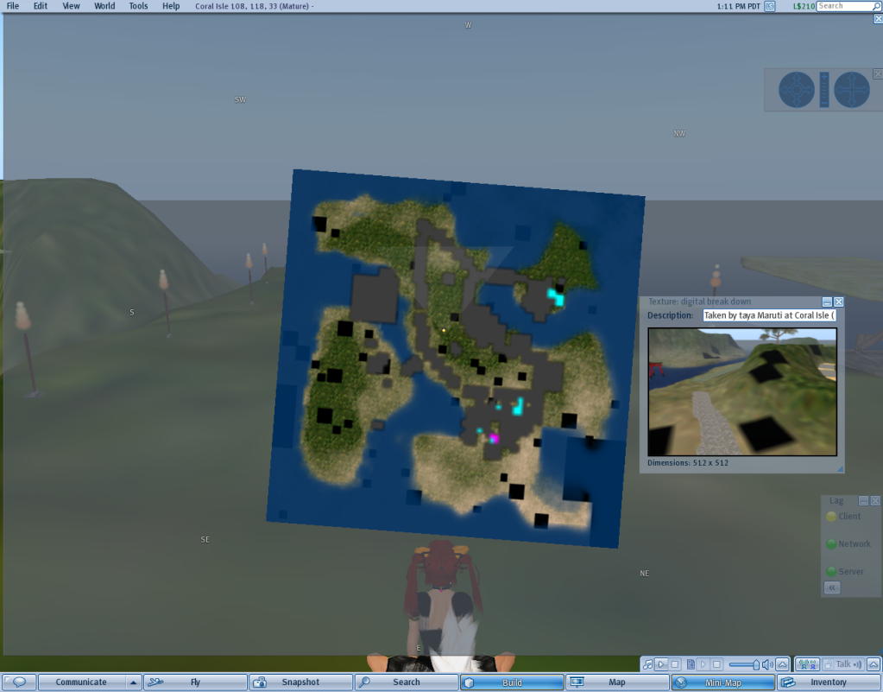This screenshot has height=692, width=883.
Task: Click the chat bubble icon in bottom bar
Action: click(18, 682)
